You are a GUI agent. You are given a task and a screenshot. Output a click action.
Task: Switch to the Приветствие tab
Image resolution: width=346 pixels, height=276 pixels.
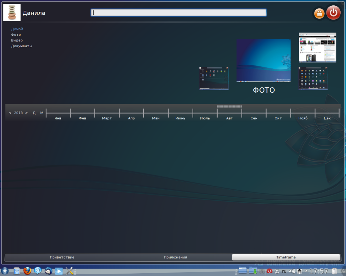(x=62, y=257)
